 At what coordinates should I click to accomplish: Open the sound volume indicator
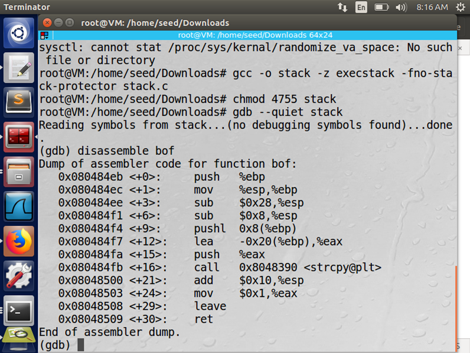(x=401, y=7)
